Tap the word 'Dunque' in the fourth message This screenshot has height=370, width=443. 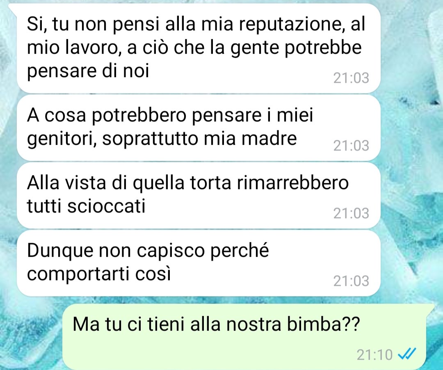(60, 251)
